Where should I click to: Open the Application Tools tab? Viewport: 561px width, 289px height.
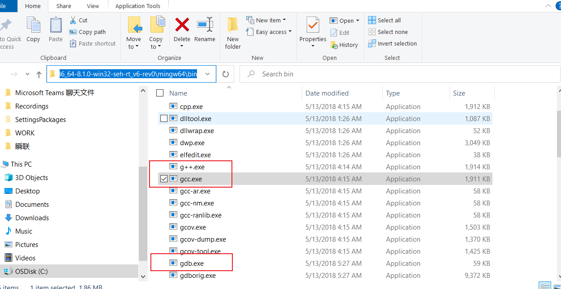[138, 6]
